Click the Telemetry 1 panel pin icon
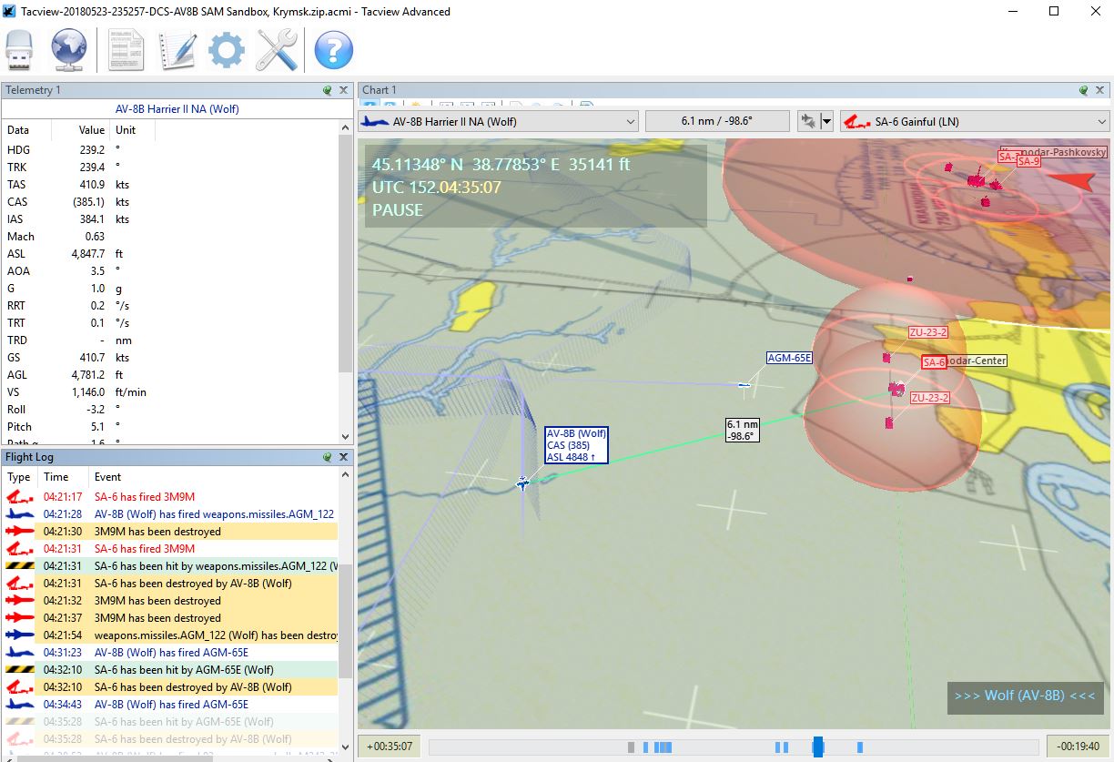Image resolution: width=1114 pixels, height=762 pixels. 328,90
